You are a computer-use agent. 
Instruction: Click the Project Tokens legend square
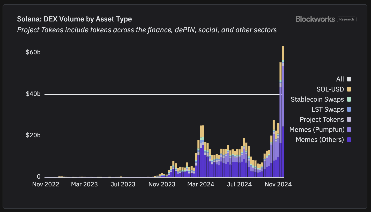click(x=349, y=120)
